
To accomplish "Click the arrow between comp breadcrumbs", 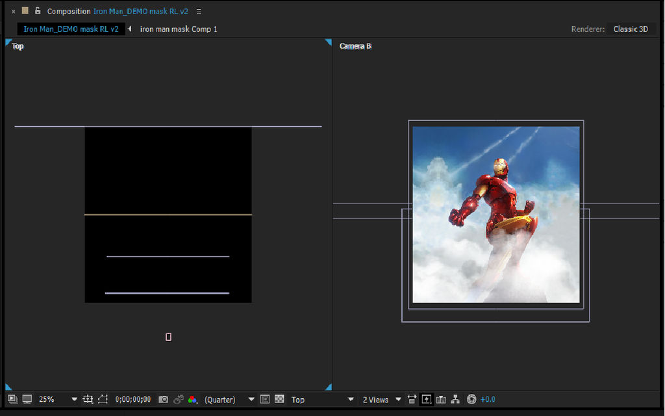I will click(x=130, y=29).
